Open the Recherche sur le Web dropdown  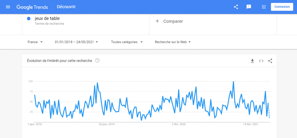click(173, 42)
